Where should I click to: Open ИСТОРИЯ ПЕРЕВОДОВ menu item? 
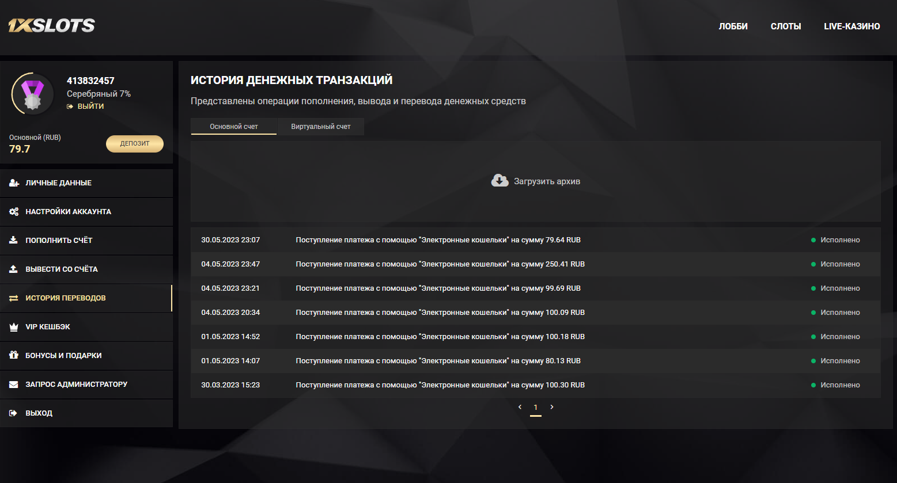(86, 298)
